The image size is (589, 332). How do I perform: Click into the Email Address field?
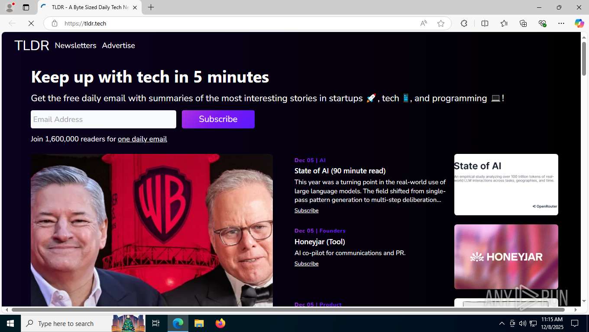pyautogui.click(x=104, y=119)
